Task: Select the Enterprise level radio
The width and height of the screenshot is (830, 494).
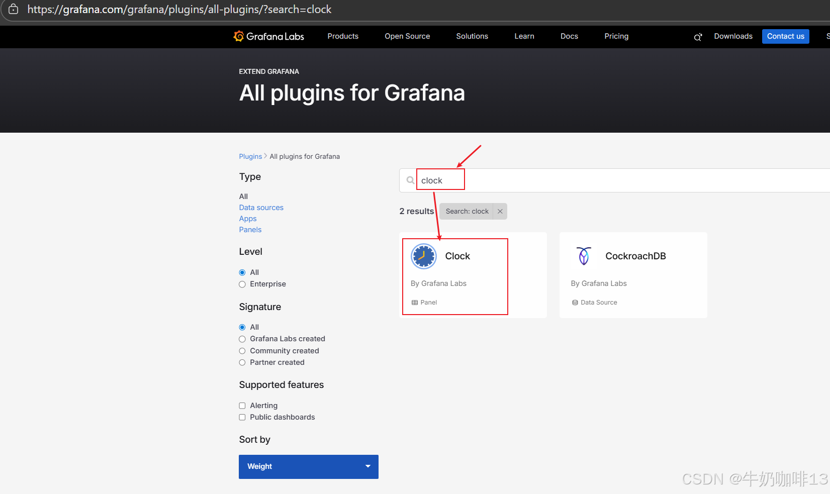Action: tap(242, 284)
